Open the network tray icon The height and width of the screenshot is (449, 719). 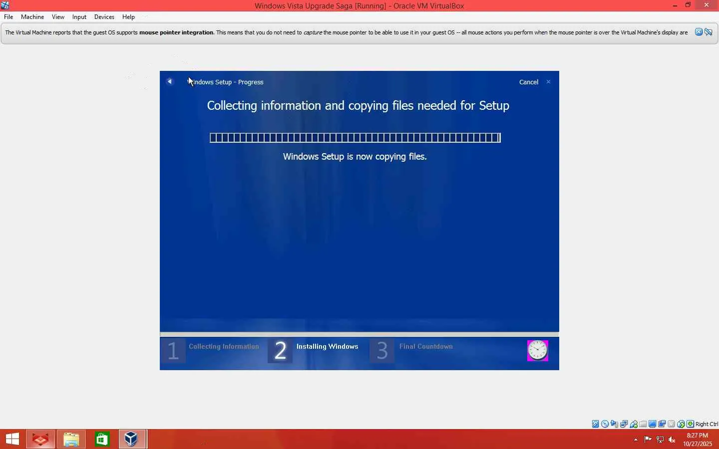[x=660, y=440]
